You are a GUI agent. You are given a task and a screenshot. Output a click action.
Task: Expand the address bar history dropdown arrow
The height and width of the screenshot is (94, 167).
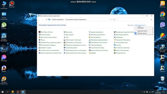(111, 20)
